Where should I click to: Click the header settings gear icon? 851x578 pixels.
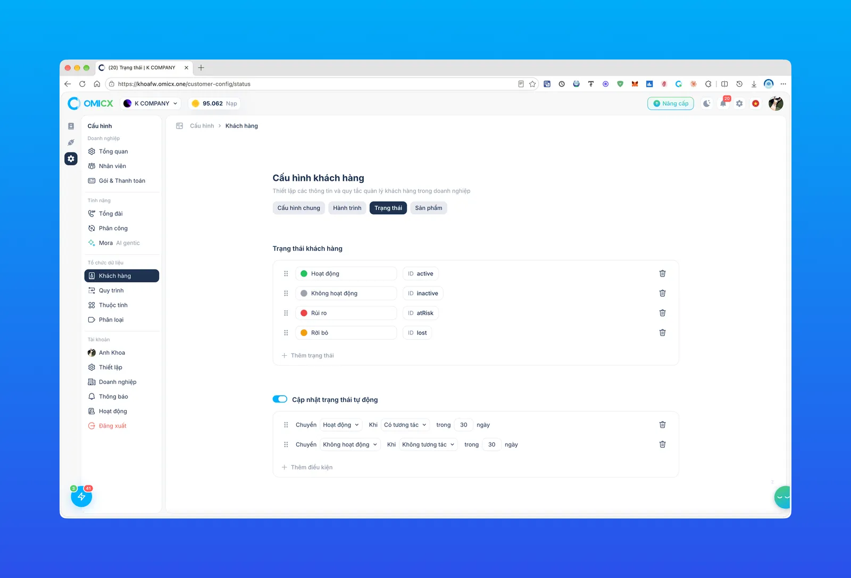pyautogui.click(x=739, y=104)
